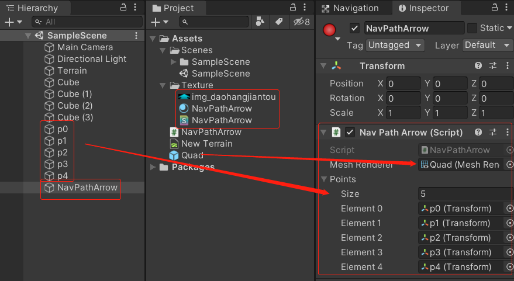This screenshot has height=281, width=514.
Task: Toggle the NavPathArrow active checkbox
Action: coord(354,28)
